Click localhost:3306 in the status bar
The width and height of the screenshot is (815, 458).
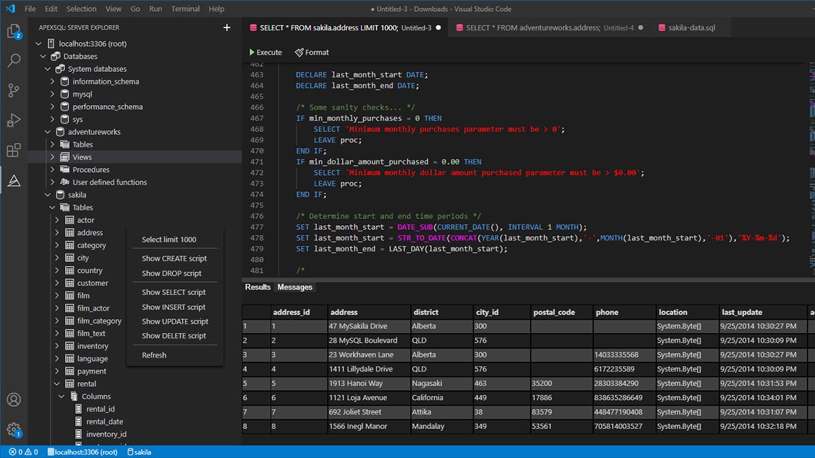click(82, 452)
